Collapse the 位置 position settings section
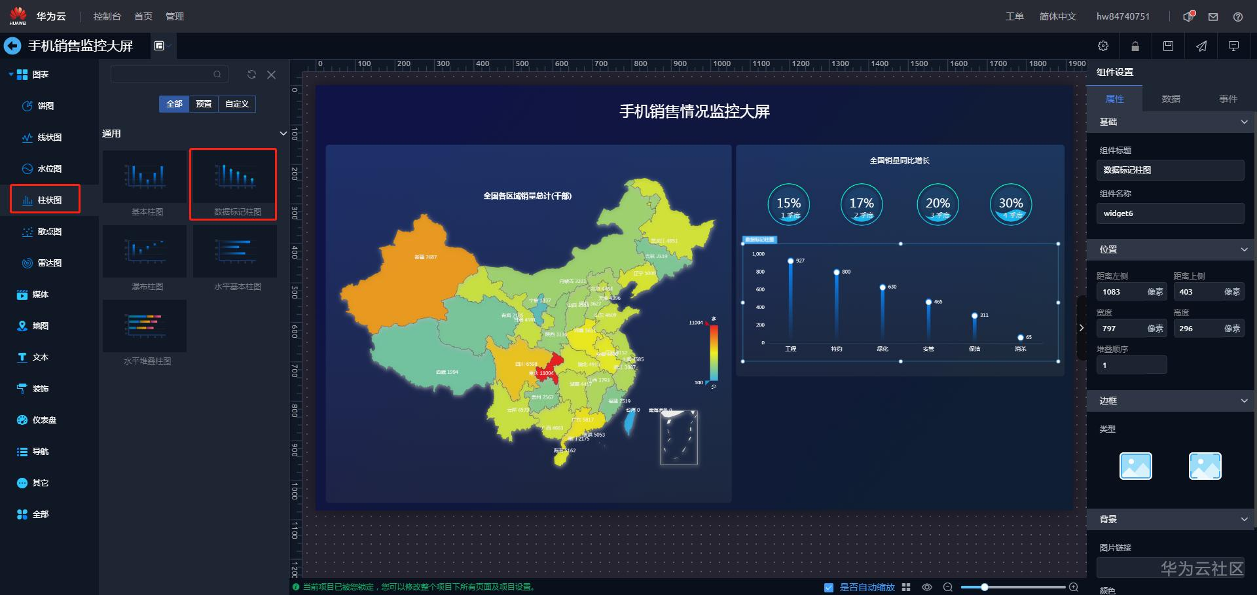 coord(1244,249)
